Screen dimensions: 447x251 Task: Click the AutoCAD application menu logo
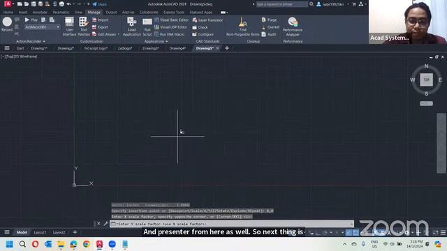(x=8, y=3)
